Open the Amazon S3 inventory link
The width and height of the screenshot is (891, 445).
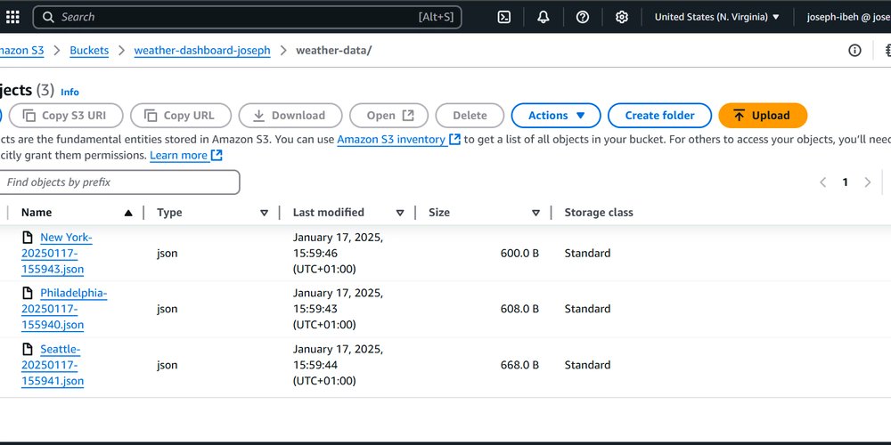click(x=398, y=139)
